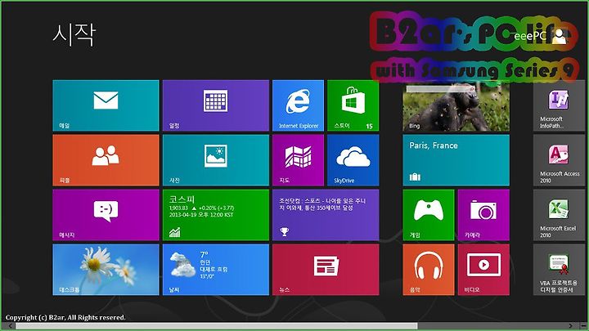589x331 pixels.
Task: Open the Maps tile
Action: [299, 160]
